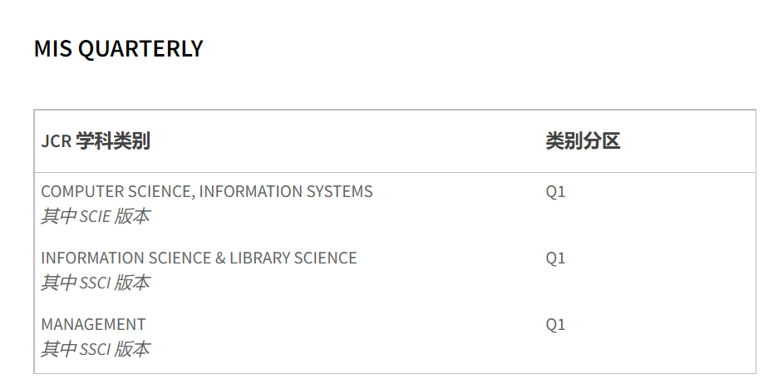The height and width of the screenshot is (384, 783).
Task: Click the "其中 SCIE 版本" note
Action: [x=96, y=217]
